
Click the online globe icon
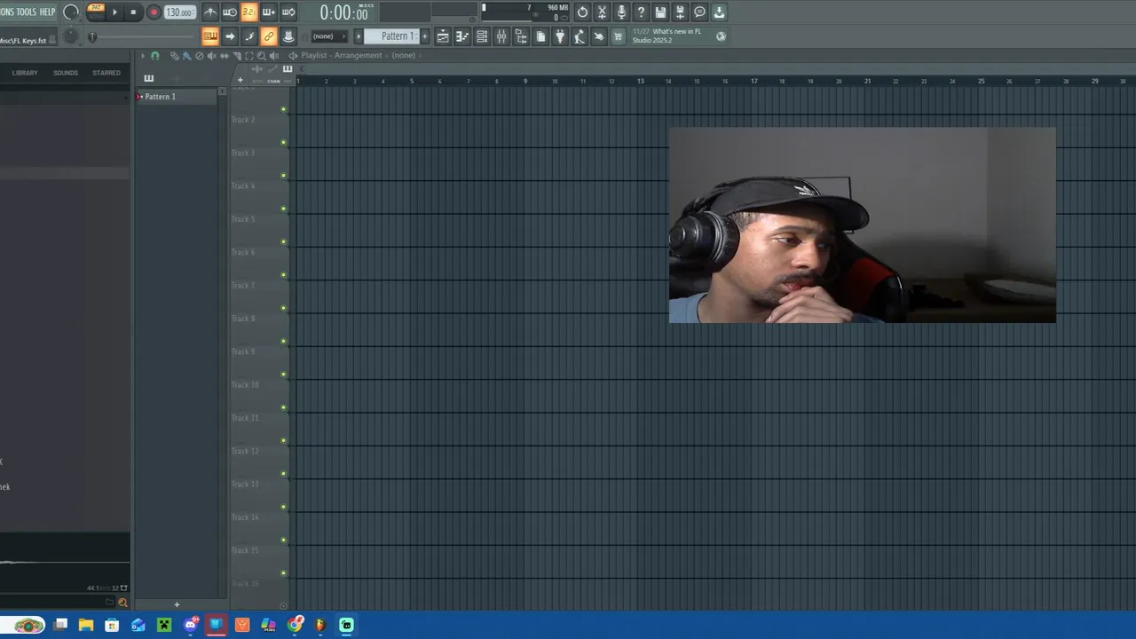[x=721, y=36]
